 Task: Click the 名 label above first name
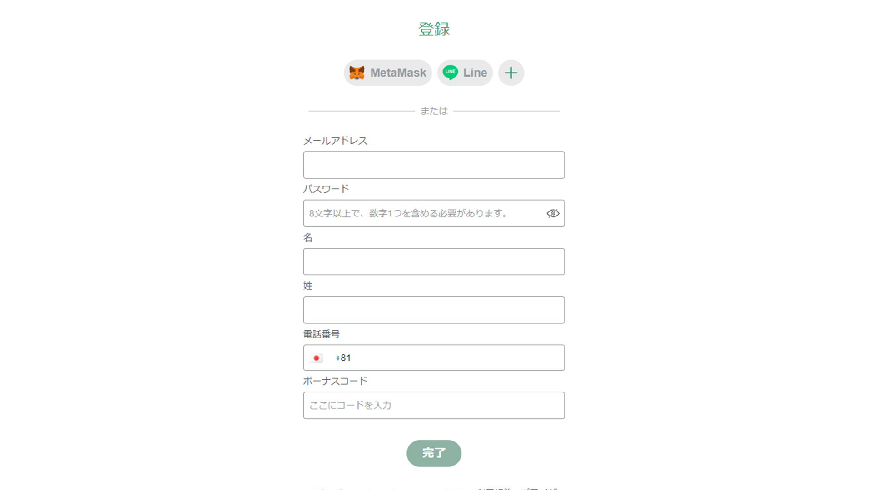[308, 238]
